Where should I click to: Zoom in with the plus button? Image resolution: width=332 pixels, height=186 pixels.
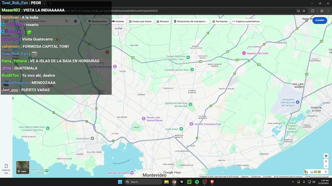pyautogui.click(x=326, y=161)
